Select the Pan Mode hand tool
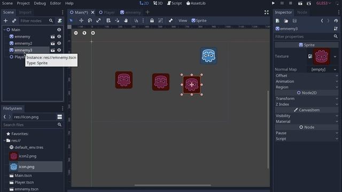 point(126,20)
